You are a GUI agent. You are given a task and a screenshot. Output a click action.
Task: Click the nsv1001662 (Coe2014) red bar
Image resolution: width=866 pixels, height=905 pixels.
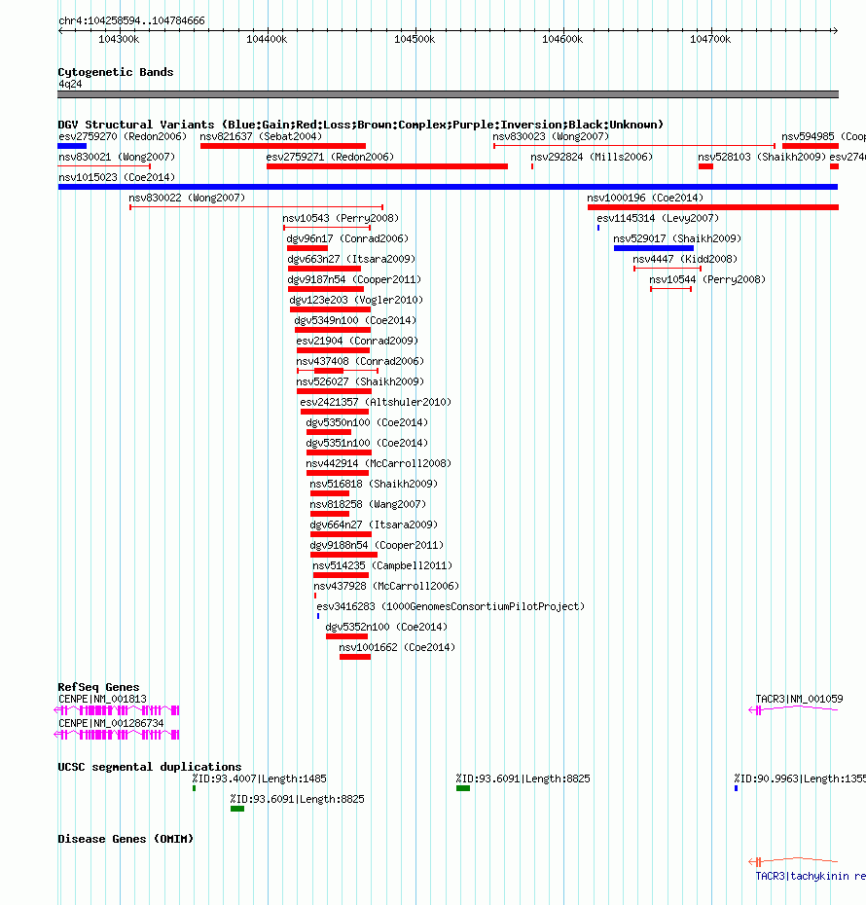coord(355,657)
